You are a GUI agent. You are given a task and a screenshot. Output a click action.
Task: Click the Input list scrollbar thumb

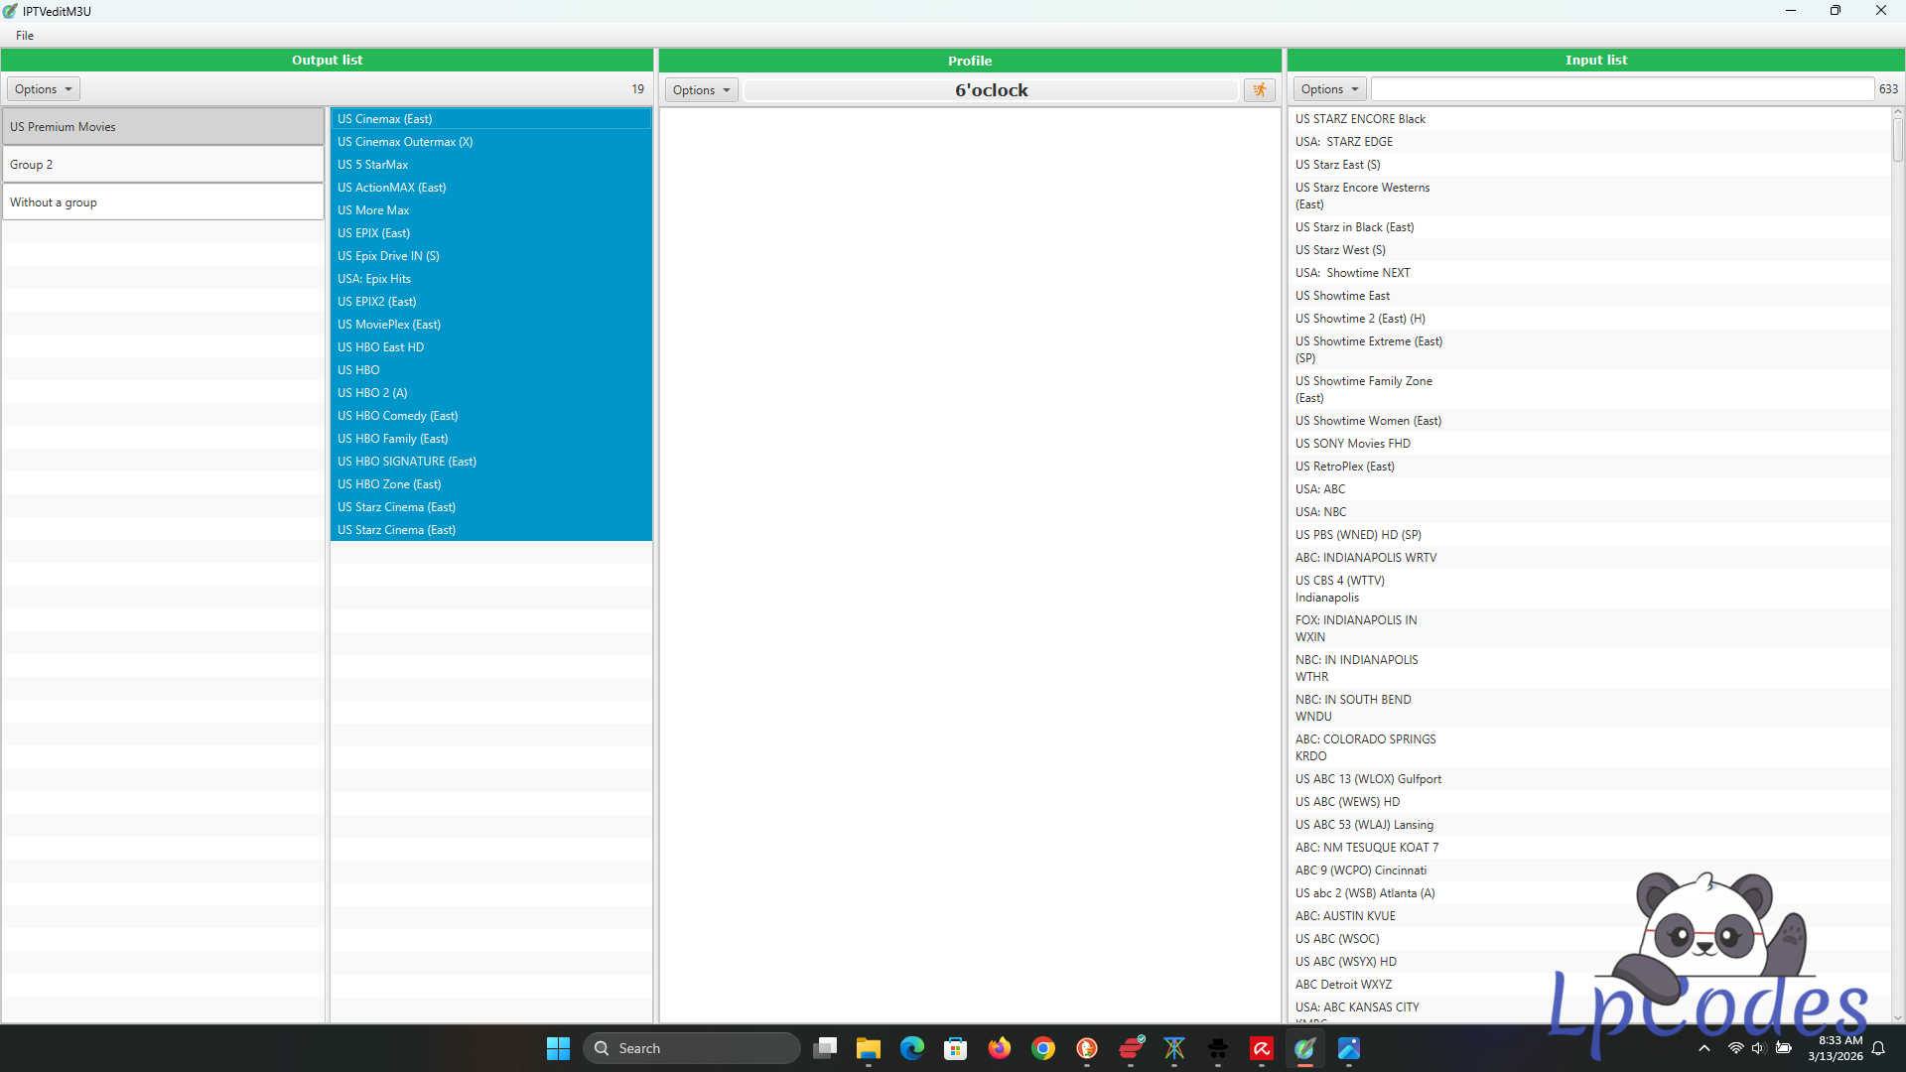(x=1897, y=139)
